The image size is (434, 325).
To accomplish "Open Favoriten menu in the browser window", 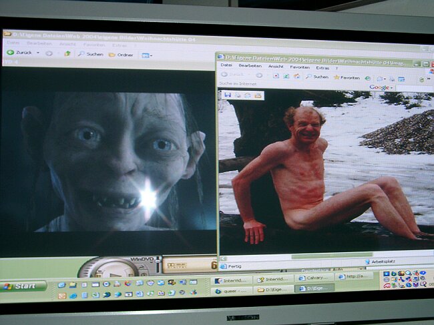I will pyautogui.click(x=300, y=67).
